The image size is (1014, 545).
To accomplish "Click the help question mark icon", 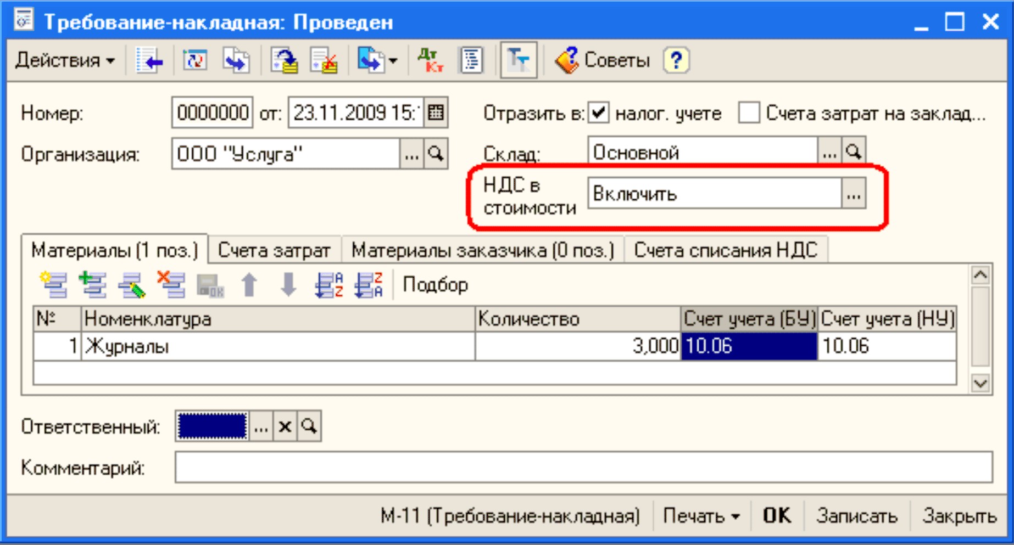I will [676, 60].
